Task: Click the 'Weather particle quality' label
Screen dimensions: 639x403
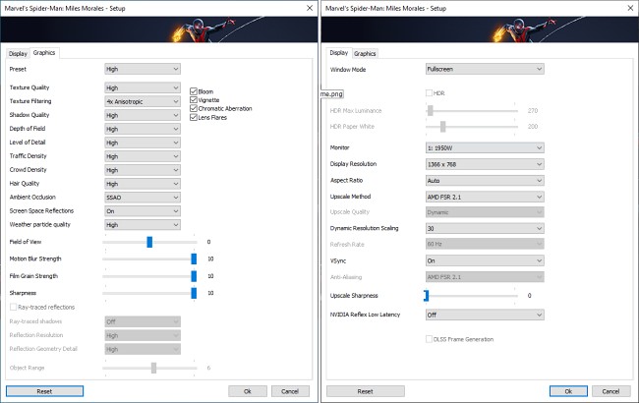Action: point(39,224)
